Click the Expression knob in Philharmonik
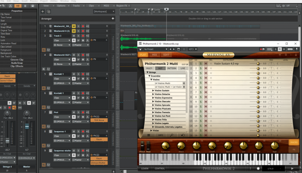 pos(165,146)
